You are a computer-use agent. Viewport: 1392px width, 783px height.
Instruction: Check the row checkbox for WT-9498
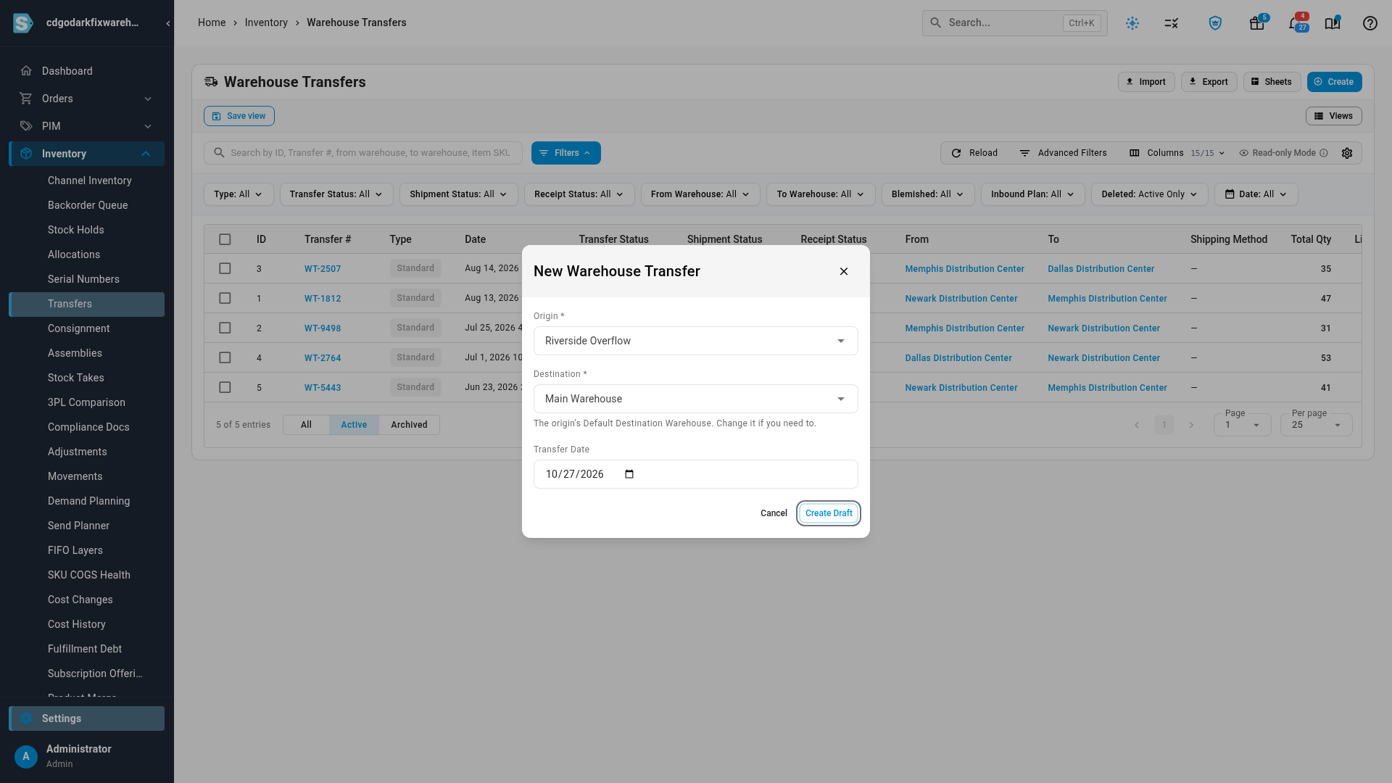(x=225, y=328)
